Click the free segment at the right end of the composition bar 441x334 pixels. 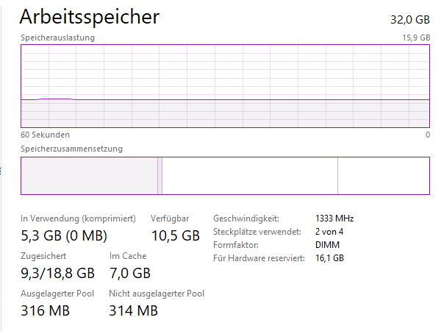(383, 176)
